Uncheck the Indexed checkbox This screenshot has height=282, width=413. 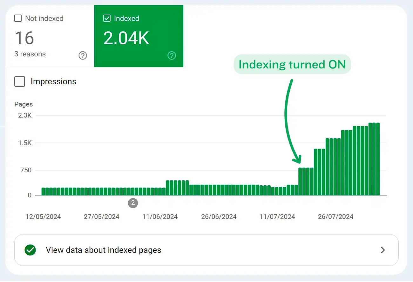107,18
